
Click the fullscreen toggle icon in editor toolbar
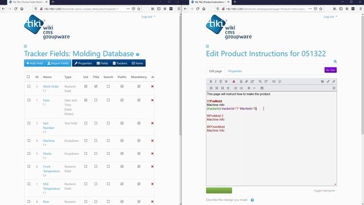[x=334, y=88]
